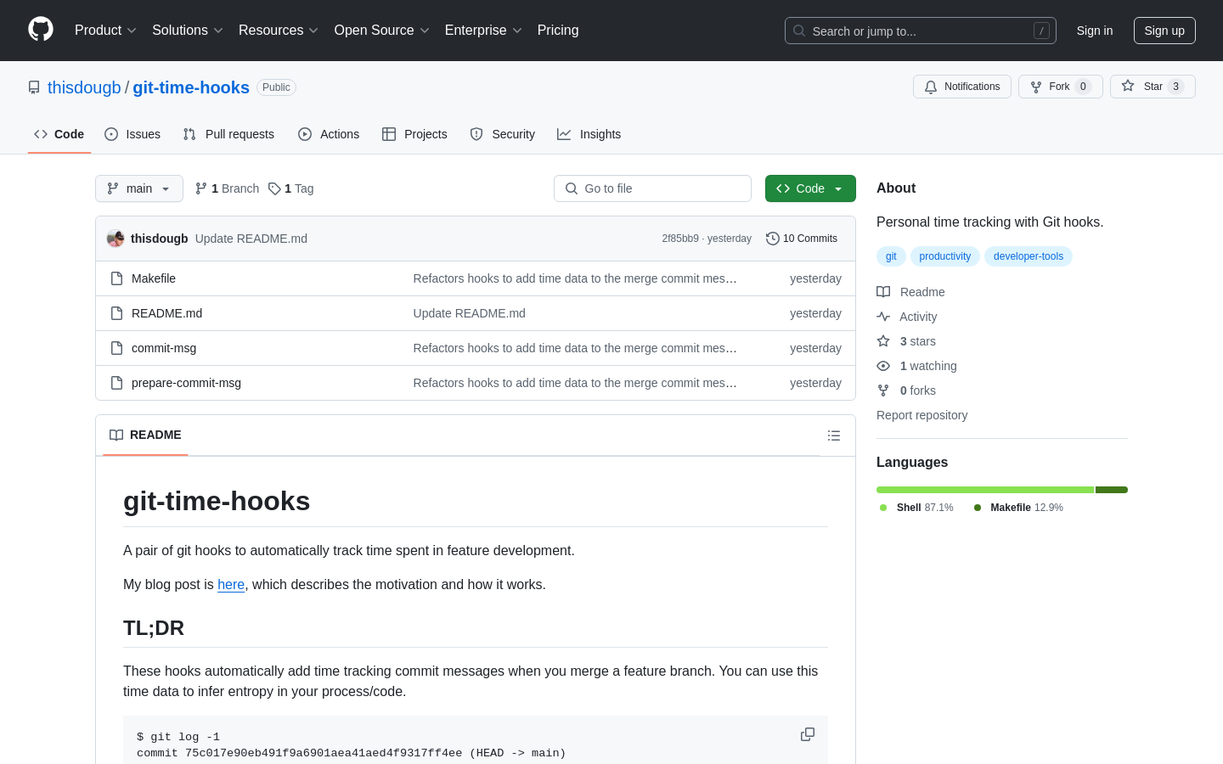Image resolution: width=1223 pixels, height=764 pixels.
Task: Open the README outline icon
Action: 834,435
